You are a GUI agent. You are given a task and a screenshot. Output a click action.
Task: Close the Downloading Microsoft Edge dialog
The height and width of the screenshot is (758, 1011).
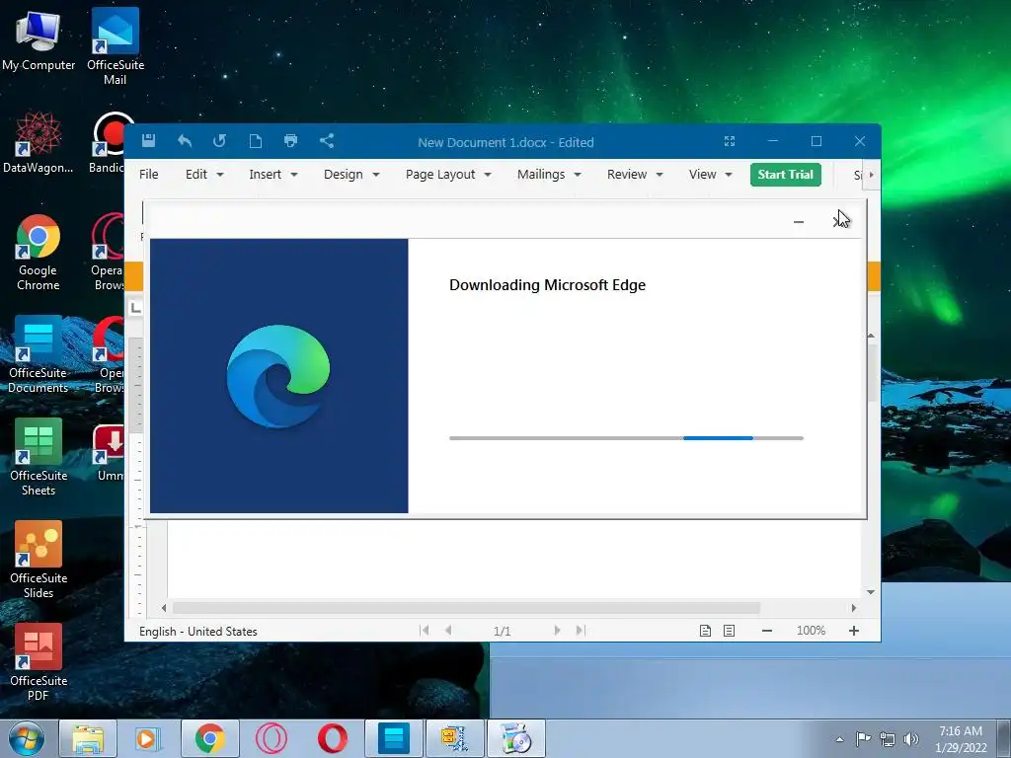839,222
